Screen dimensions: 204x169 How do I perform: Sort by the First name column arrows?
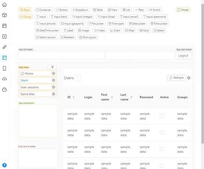[x=112, y=97]
